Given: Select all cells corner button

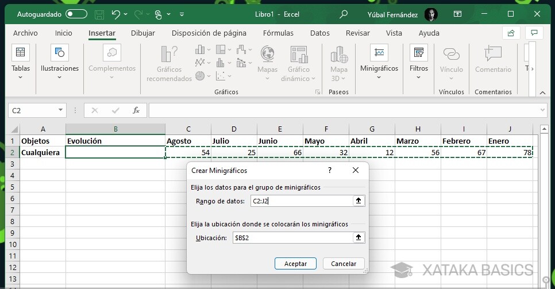Looking at the screenshot, I should [13, 129].
